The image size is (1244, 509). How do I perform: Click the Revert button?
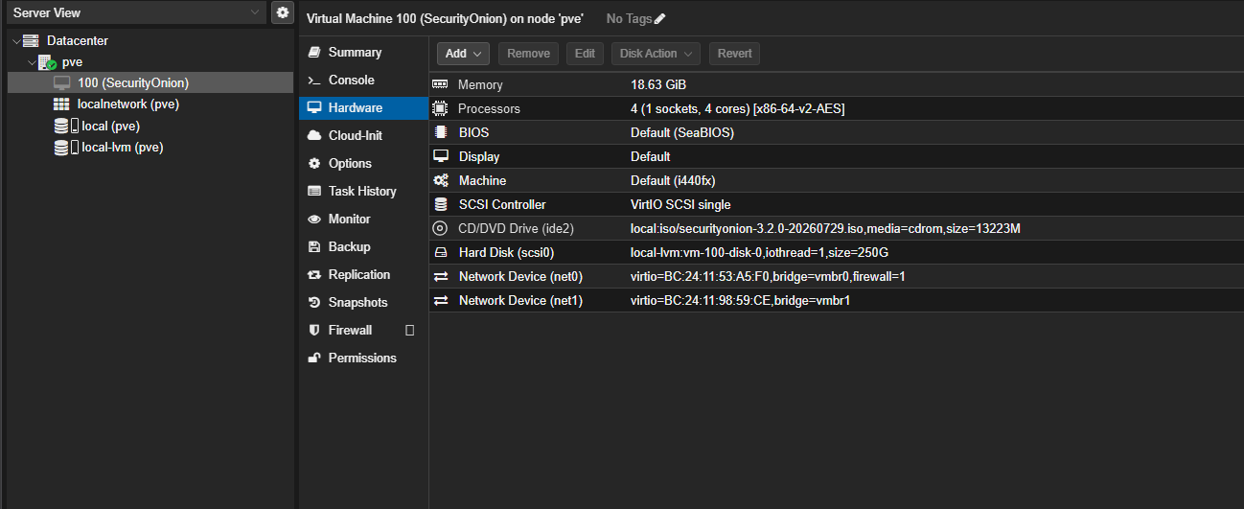coord(735,54)
